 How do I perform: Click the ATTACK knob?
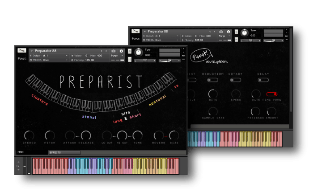pos(70,135)
